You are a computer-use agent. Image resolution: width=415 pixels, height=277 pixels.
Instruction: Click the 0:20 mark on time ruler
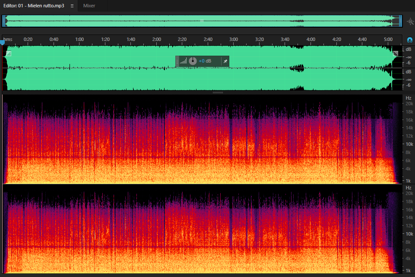(28, 39)
